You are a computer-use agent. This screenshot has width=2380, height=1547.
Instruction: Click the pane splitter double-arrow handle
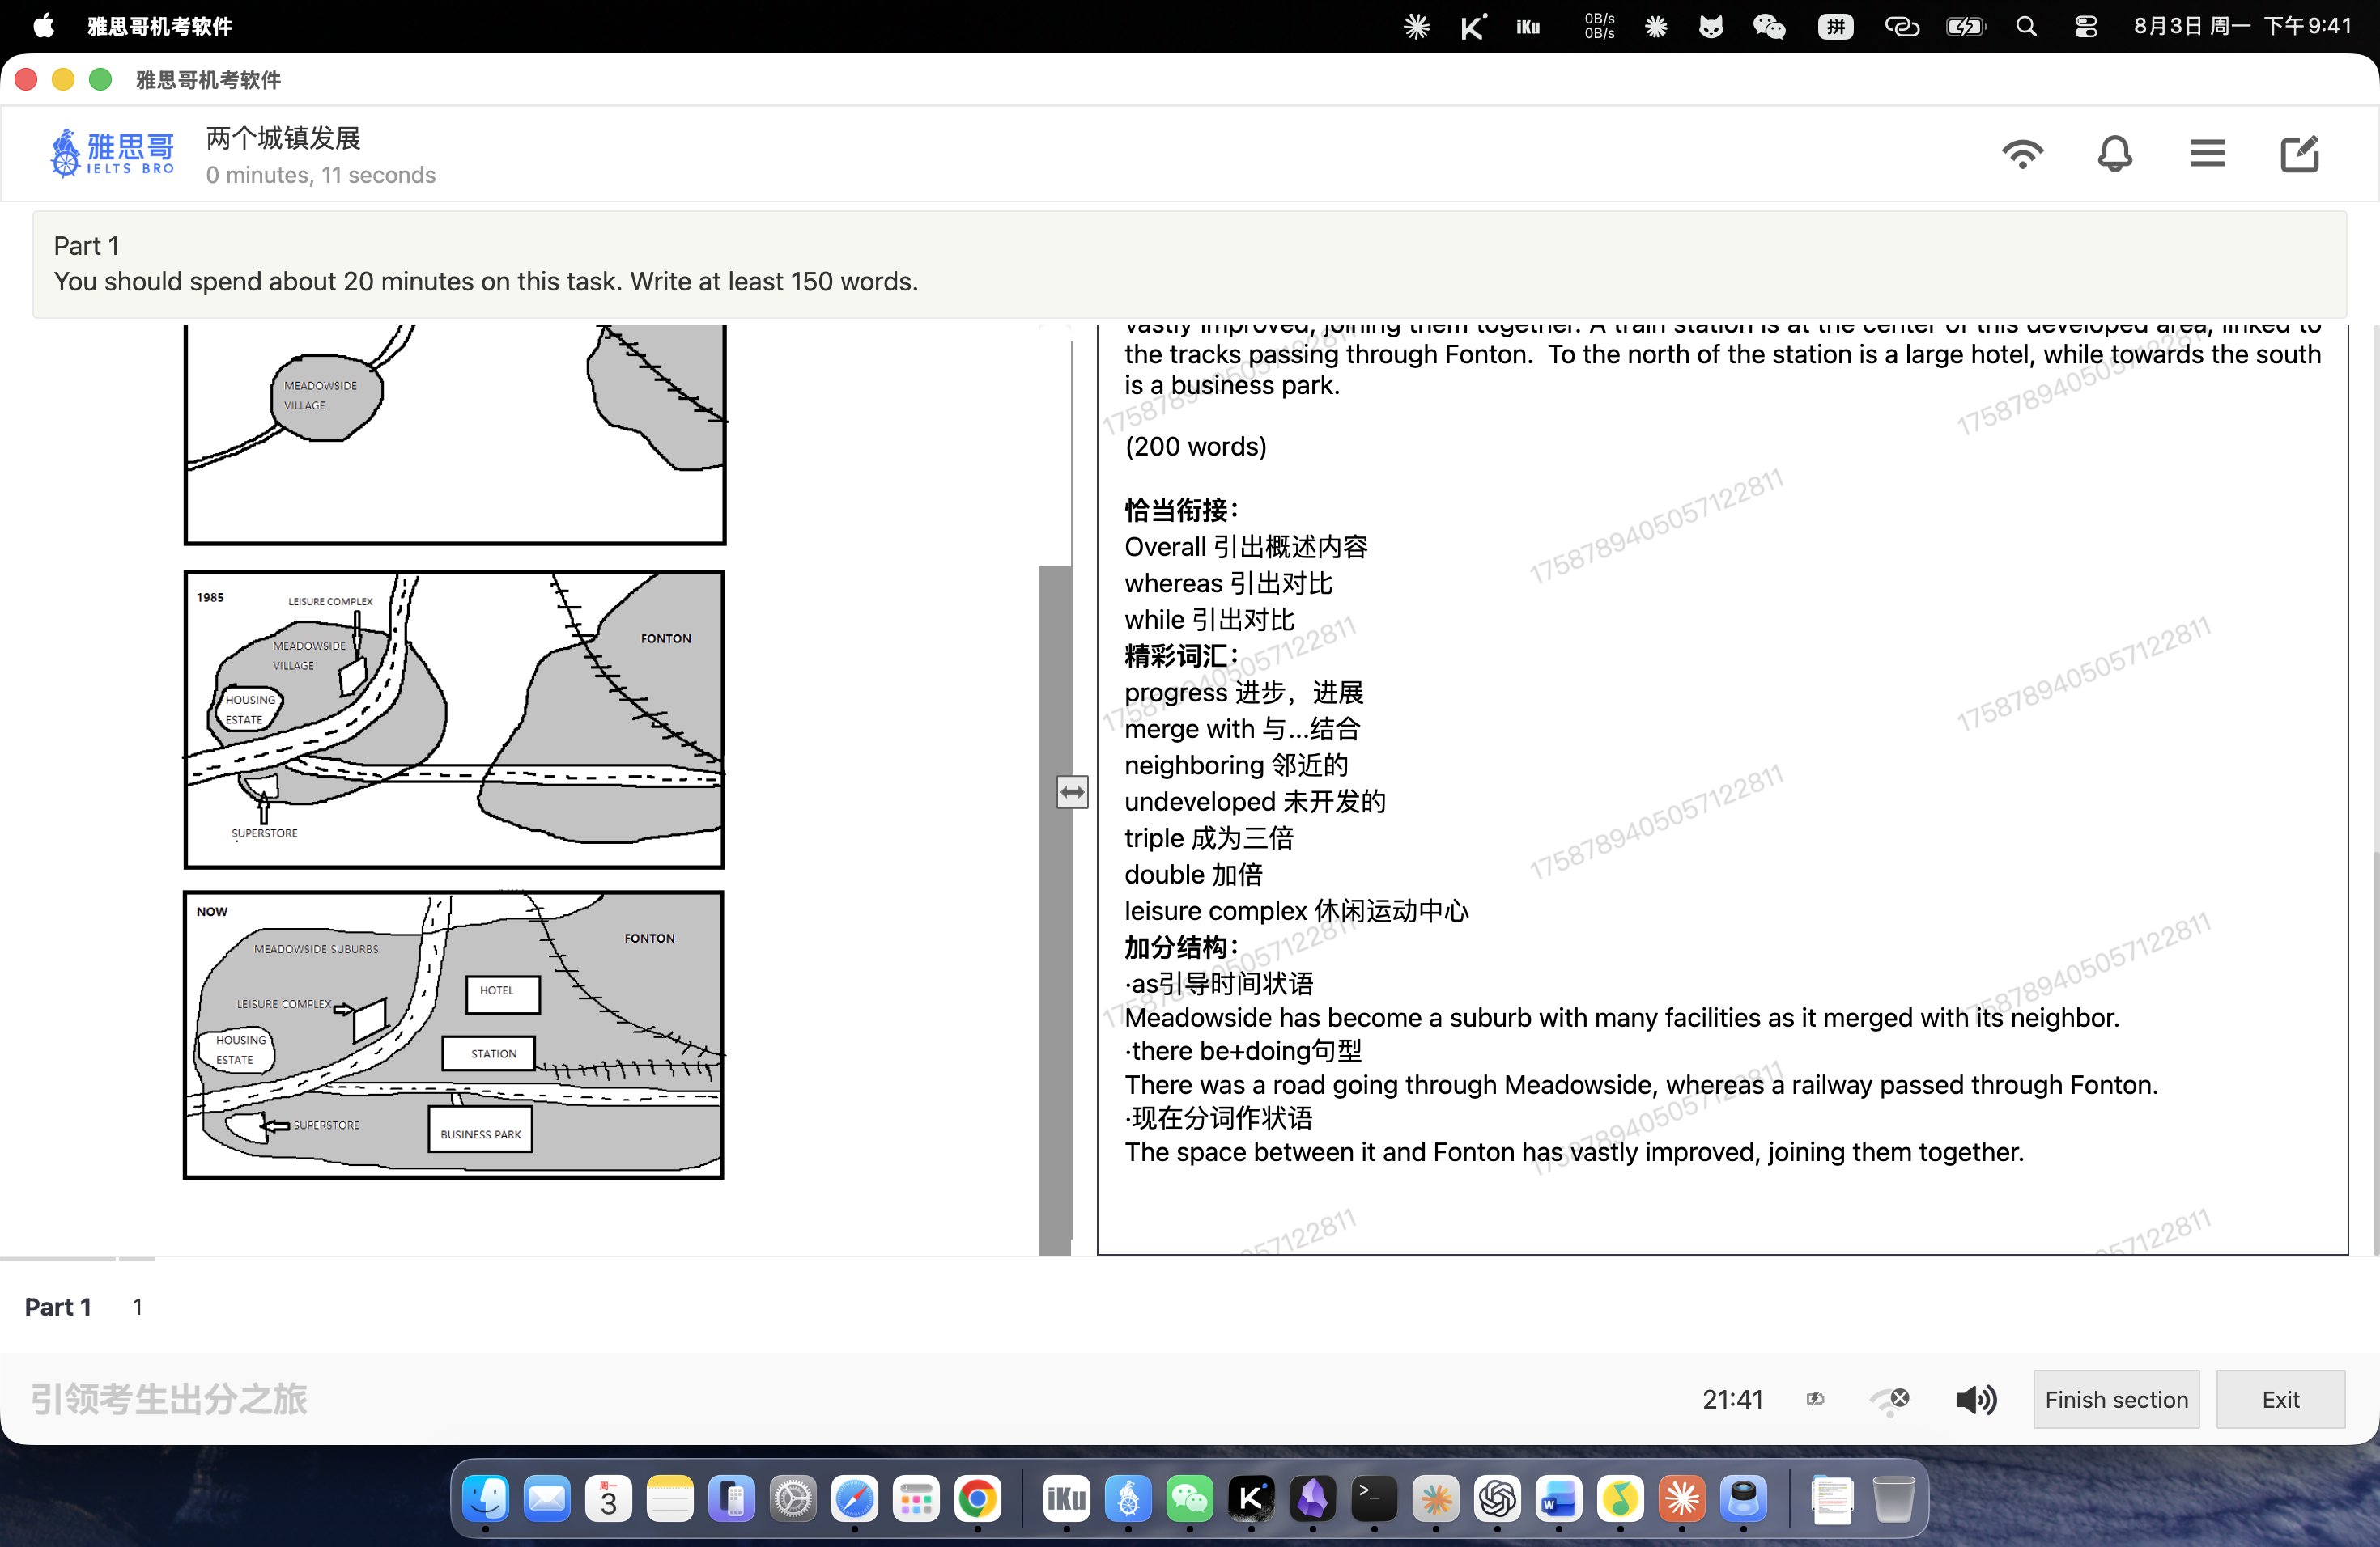point(1072,792)
